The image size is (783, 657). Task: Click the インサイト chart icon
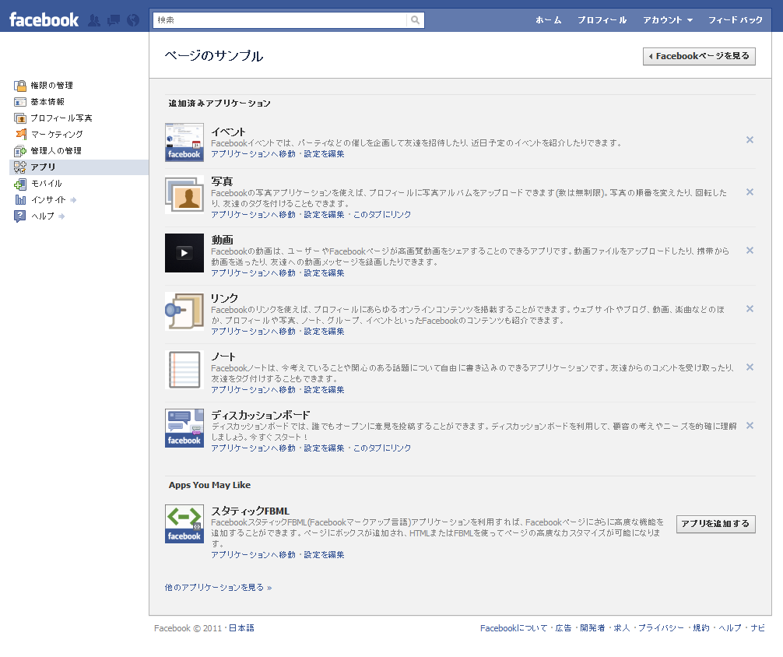point(20,200)
